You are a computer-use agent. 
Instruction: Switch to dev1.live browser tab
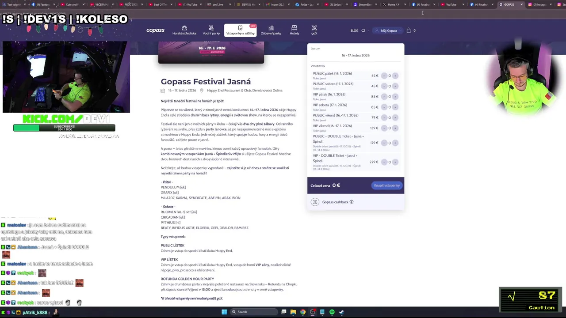pos(218,4)
